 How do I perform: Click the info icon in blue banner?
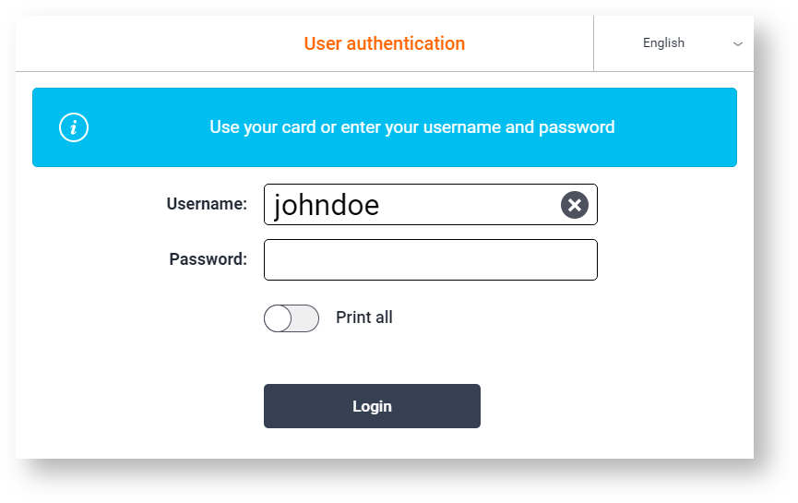[74, 127]
